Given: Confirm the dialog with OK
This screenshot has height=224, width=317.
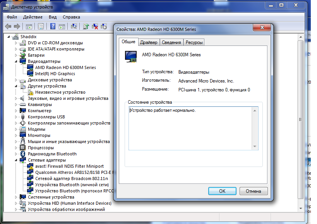Looking at the screenshot, I should point(222,191).
